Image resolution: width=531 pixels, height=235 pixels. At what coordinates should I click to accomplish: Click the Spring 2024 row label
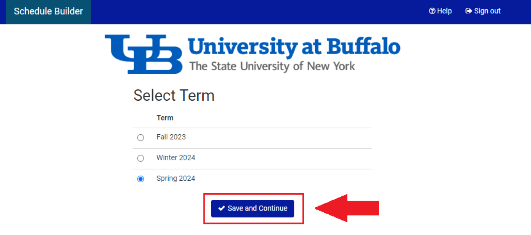point(175,178)
